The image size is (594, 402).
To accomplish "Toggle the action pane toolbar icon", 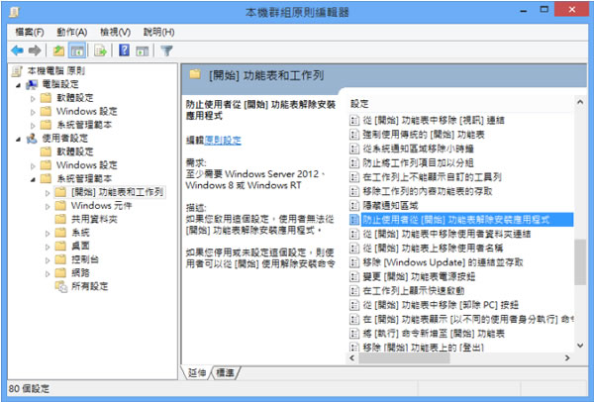I will tap(142, 50).
